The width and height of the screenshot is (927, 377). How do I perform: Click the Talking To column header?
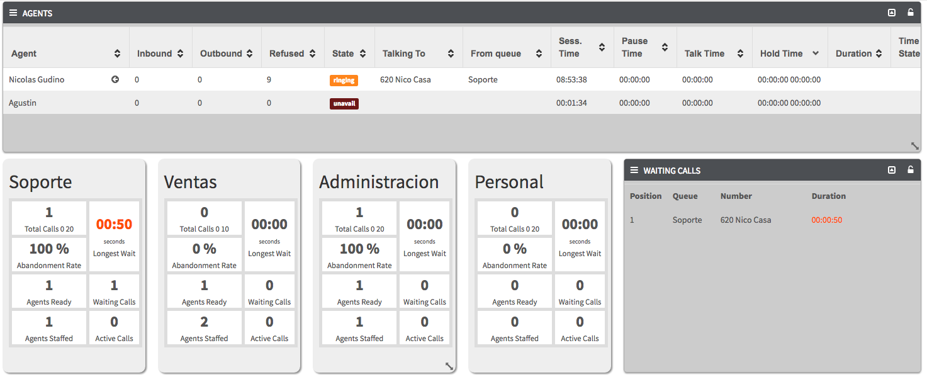(404, 53)
